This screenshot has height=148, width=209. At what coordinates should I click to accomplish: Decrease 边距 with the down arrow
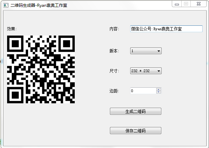click(159, 92)
